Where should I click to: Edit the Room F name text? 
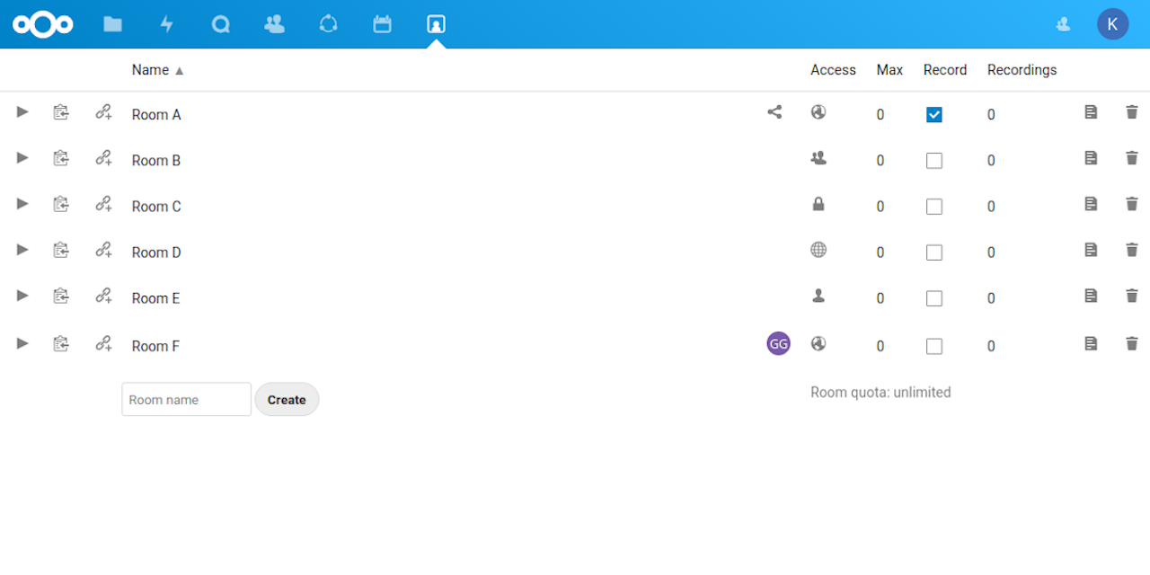point(155,346)
